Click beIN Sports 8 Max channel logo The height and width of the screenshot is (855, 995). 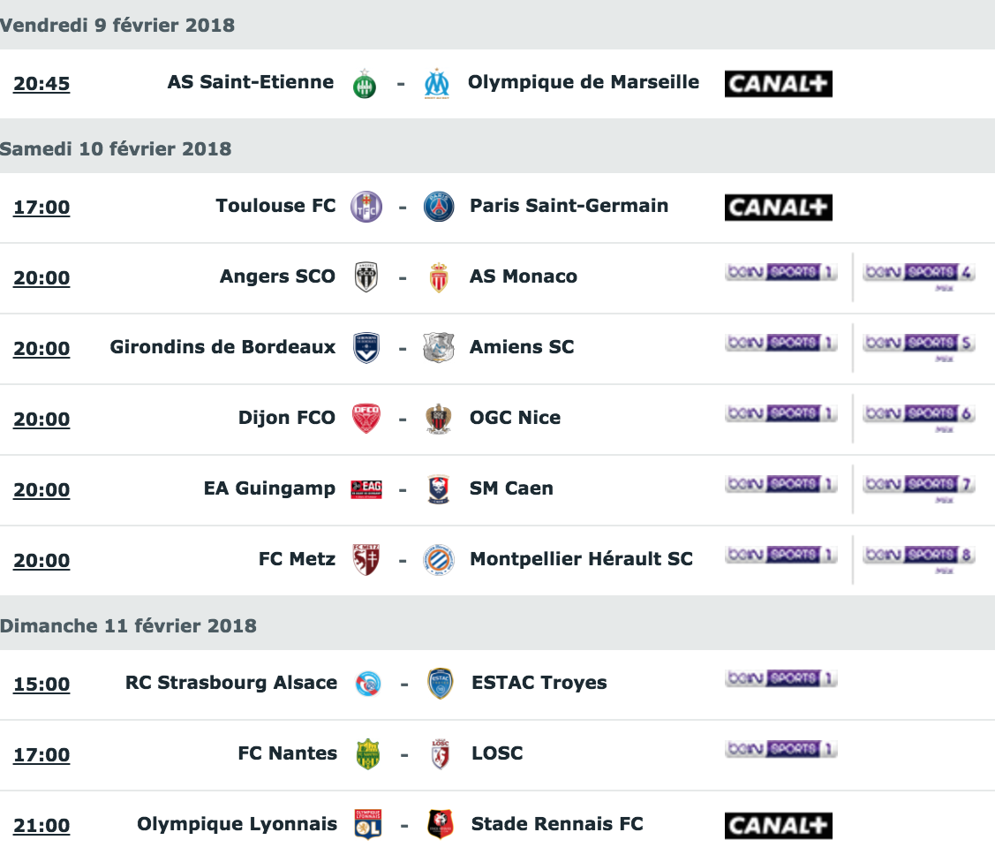click(918, 558)
